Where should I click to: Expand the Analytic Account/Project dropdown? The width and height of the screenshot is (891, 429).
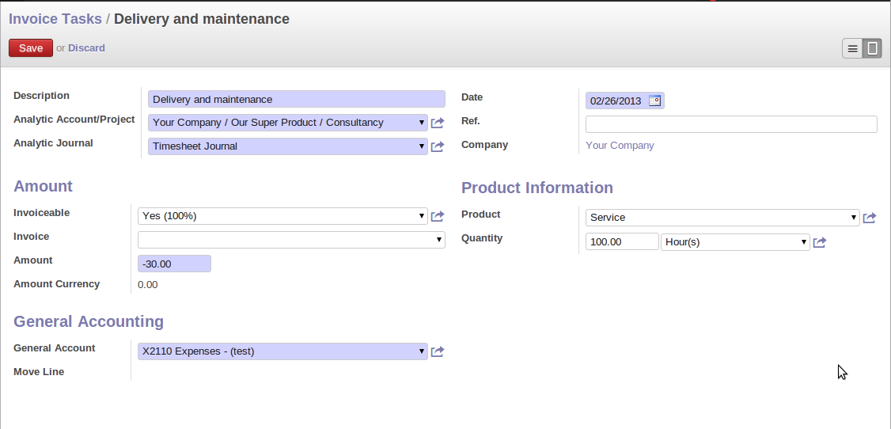pyautogui.click(x=423, y=123)
